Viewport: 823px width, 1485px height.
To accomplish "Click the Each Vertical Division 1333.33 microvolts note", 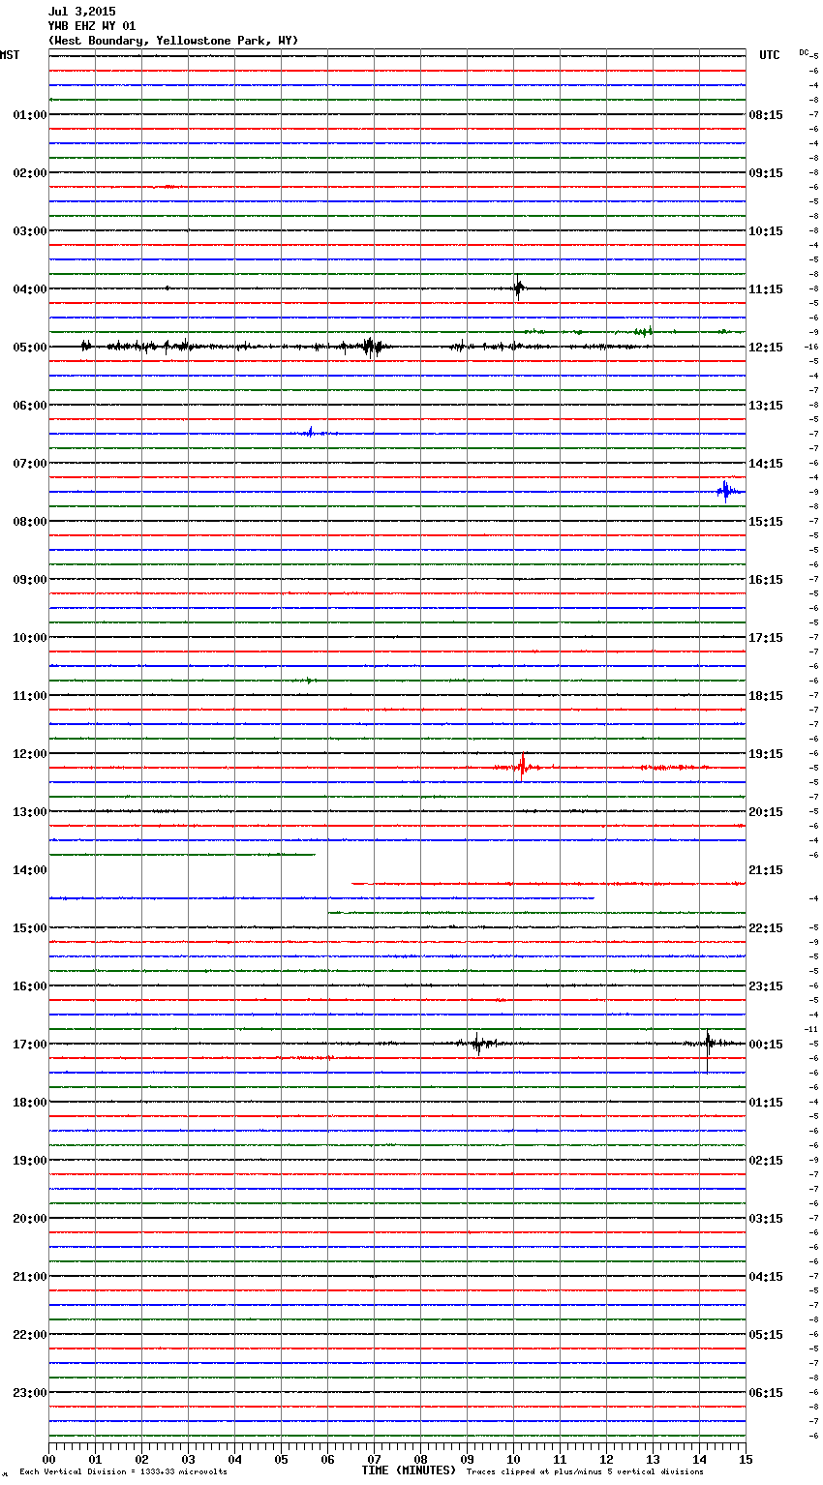I will click(123, 1471).
